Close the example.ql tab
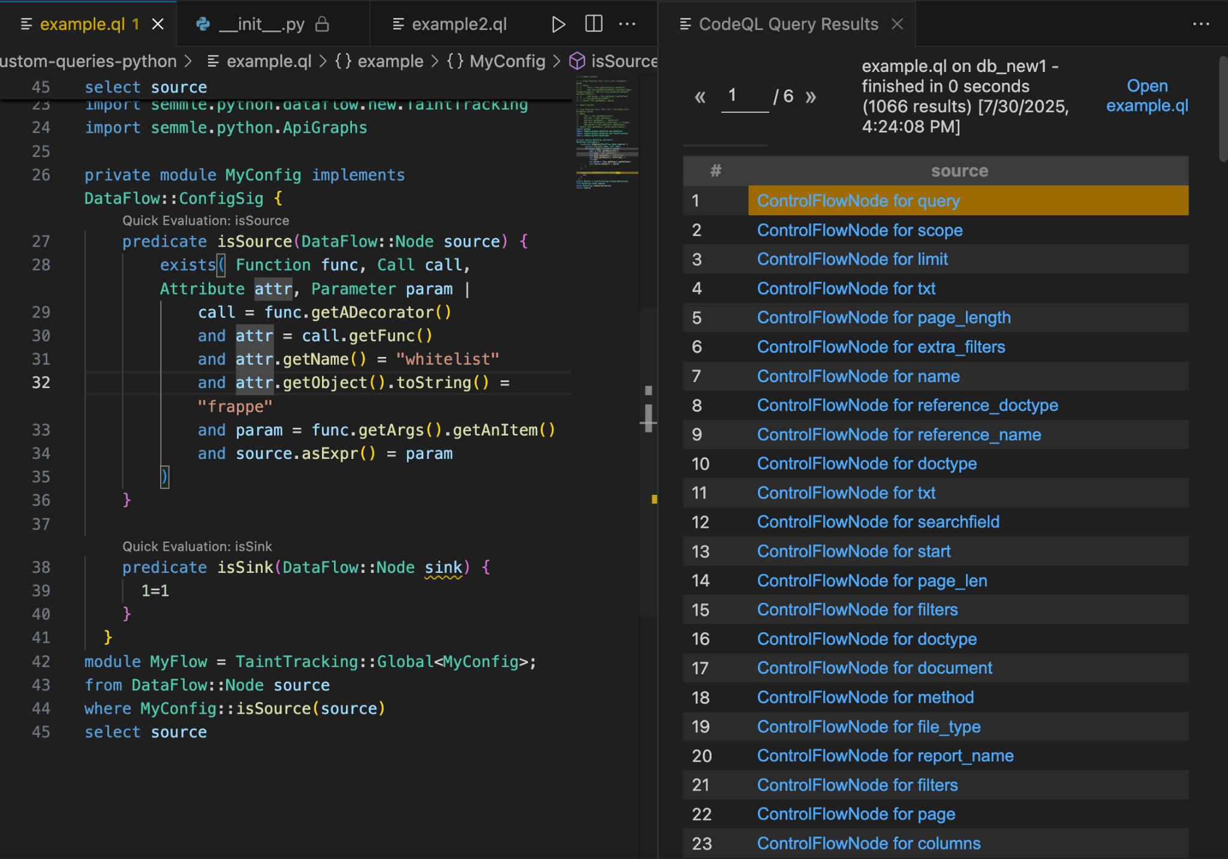 158,24
